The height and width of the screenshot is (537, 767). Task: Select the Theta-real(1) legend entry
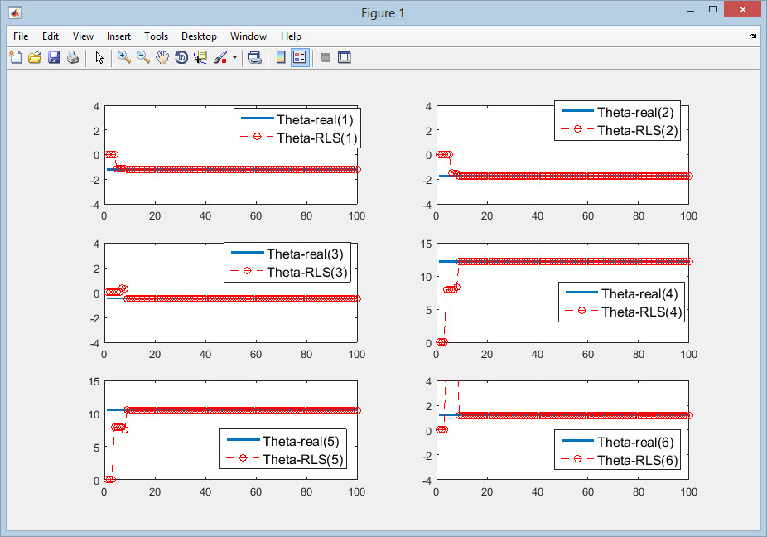point(297,119)
